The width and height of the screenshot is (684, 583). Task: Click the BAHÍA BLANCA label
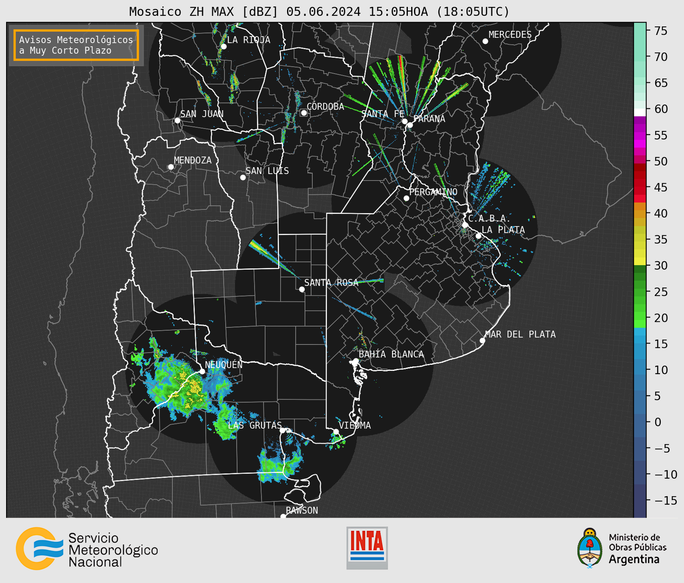click(391, 354)
